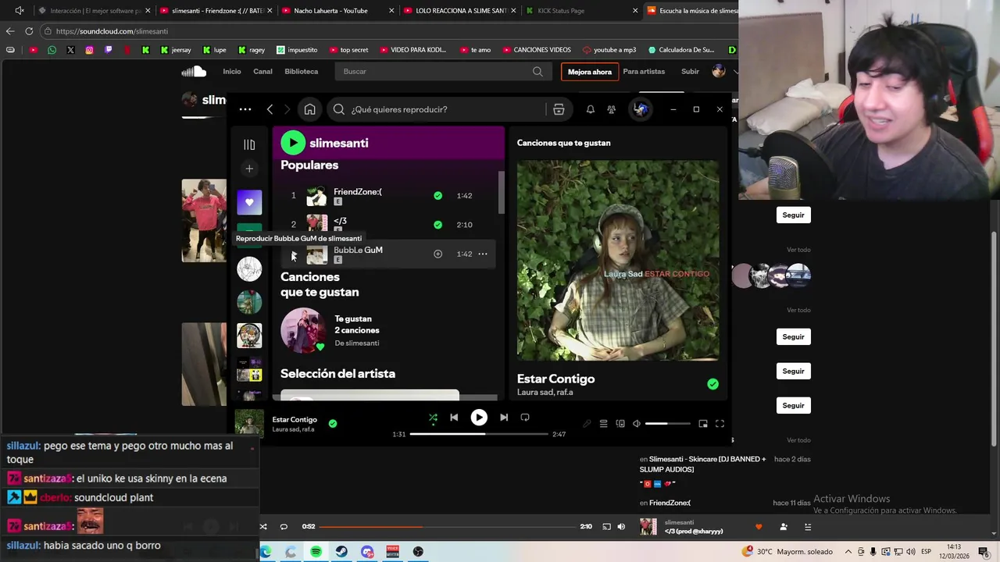Toggle saved checkmark for </3 track
The image size is (1000, 562).
(x=437, y=225)
